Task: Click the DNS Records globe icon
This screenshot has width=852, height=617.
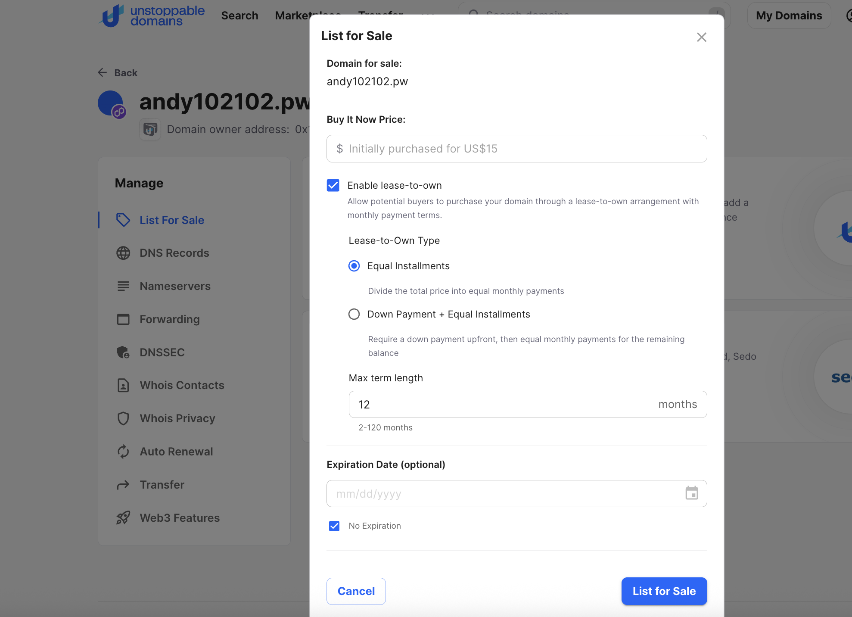Action: [x=123, y=253]
